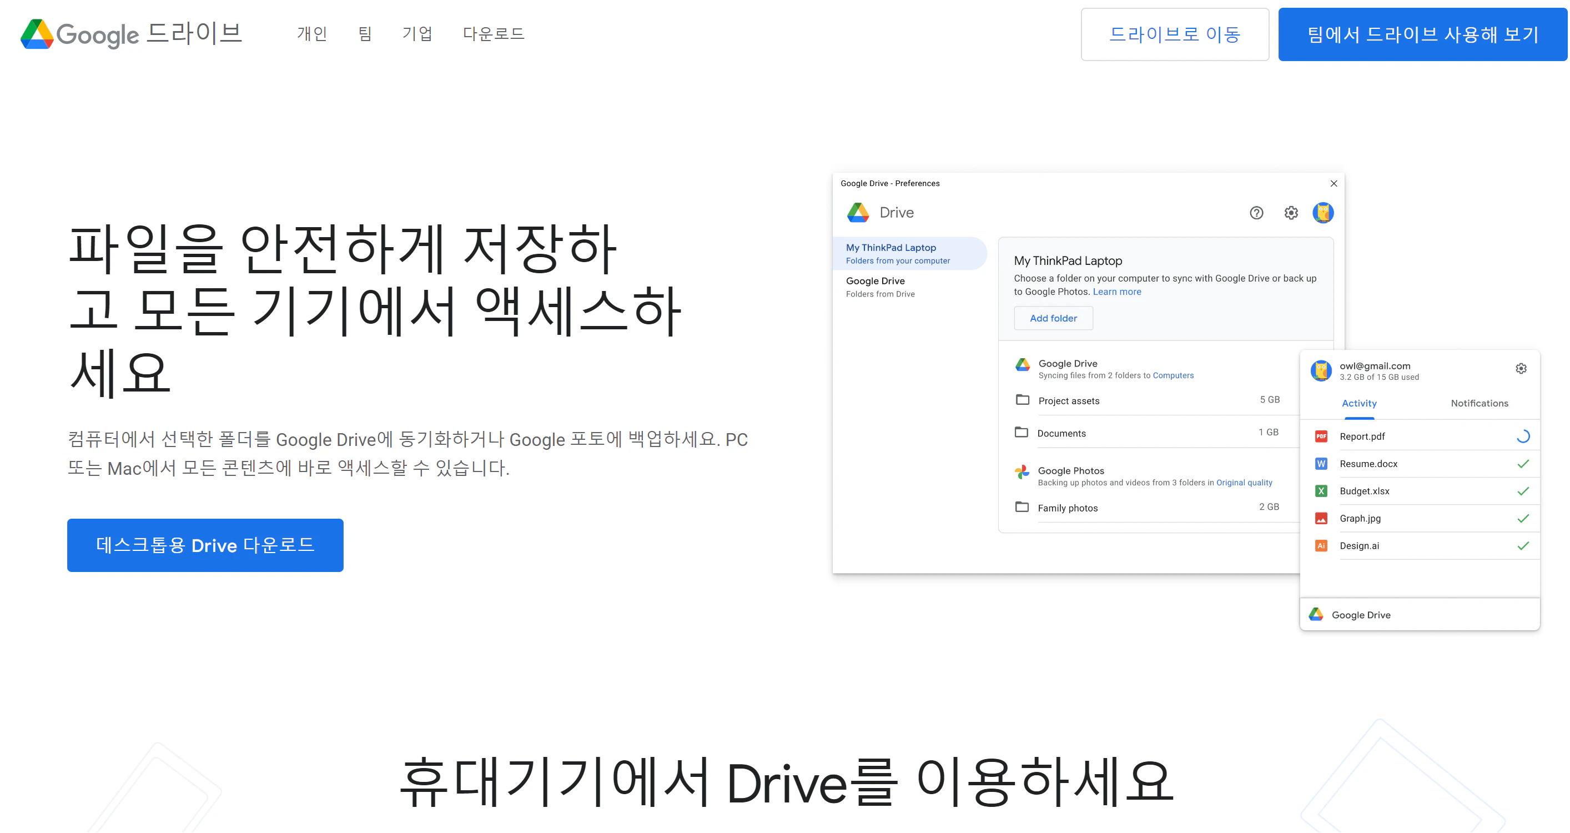Click the syncing spinner on Report.pdf

pos(1524,436)
